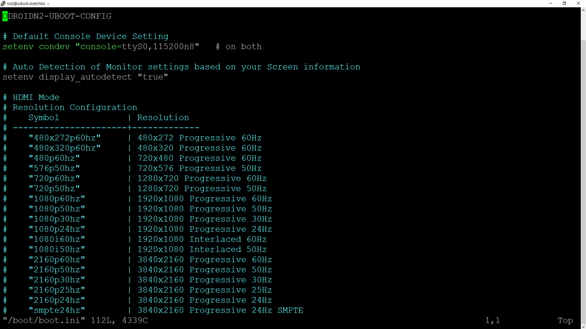
Task: Minimize the terminal window
Action: coord(551,3)
